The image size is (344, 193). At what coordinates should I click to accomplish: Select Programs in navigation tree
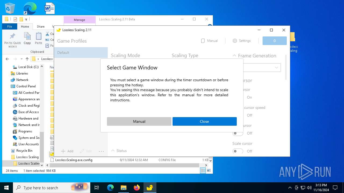pos(25,131)
